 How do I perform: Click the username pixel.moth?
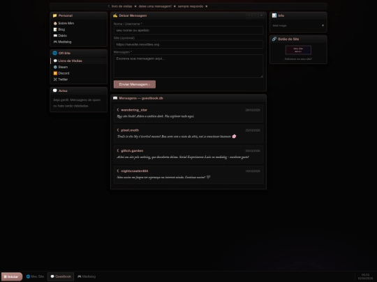(x=130, y=130)
